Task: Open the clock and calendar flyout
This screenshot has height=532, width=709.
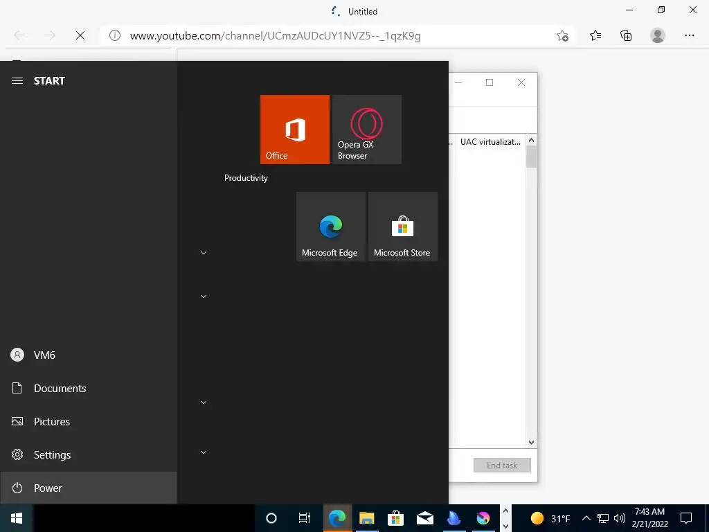Action: [x=649, y=518]
